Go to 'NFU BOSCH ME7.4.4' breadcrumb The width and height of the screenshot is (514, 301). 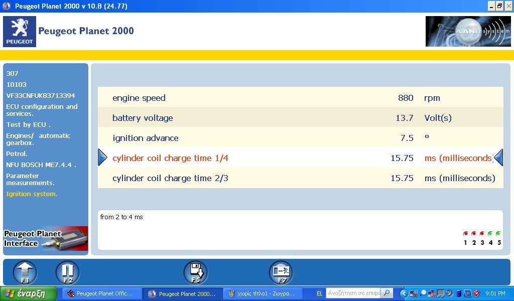[x=41, y=165]
